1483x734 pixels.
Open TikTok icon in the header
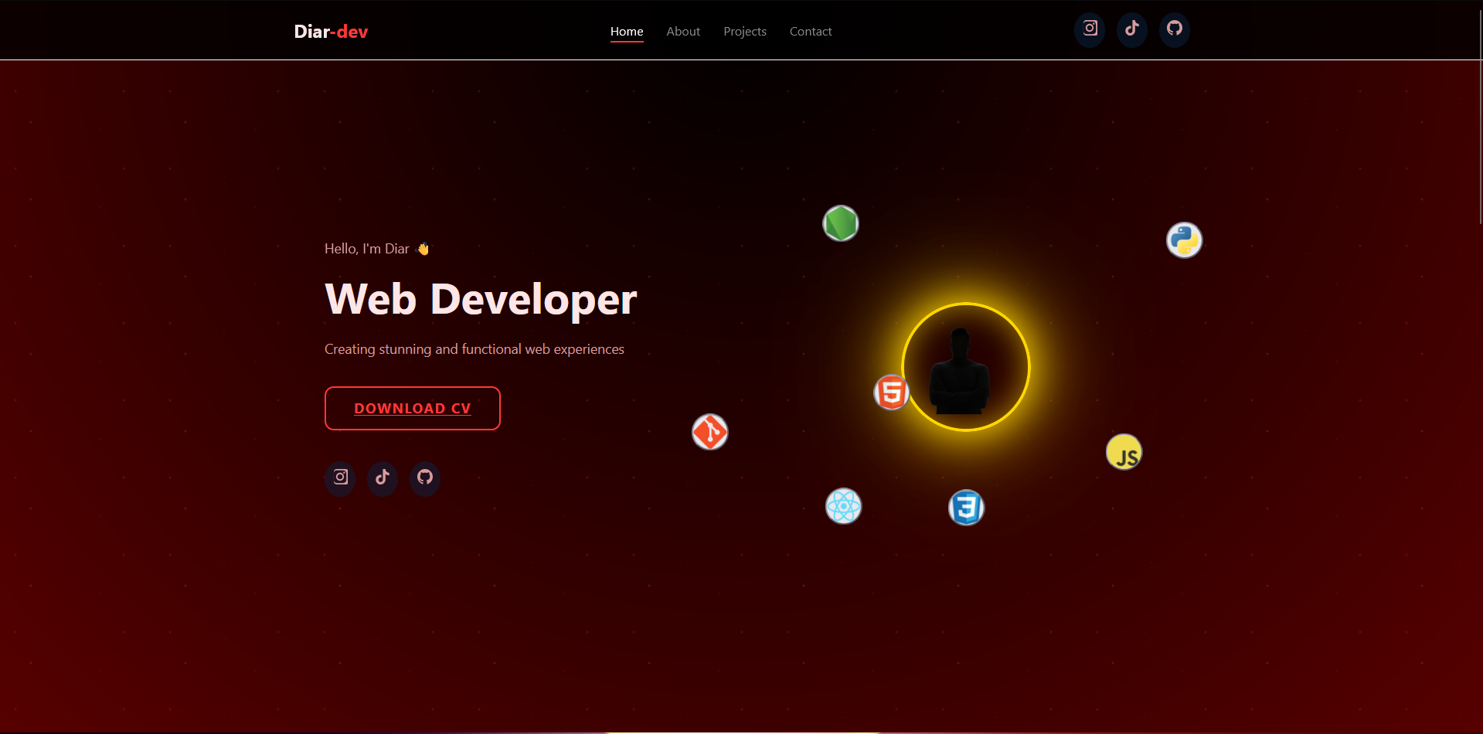[1132, 29]
